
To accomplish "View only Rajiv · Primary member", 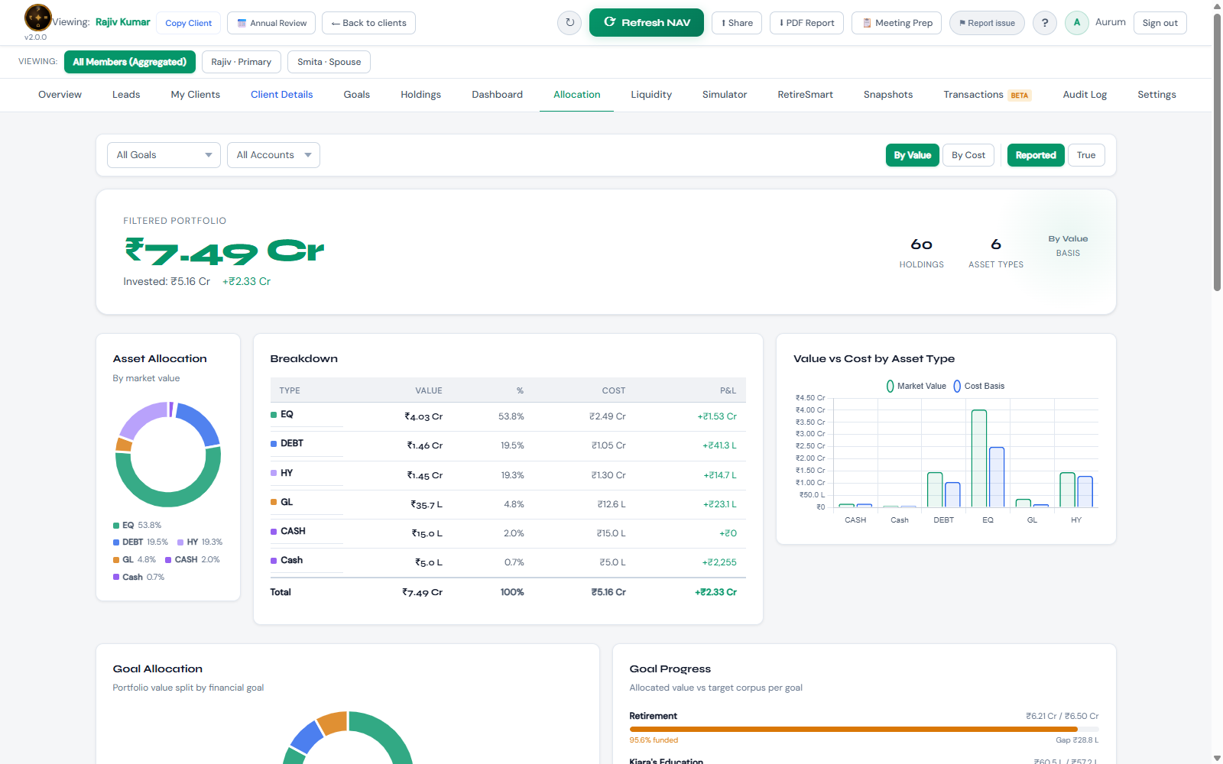I will (242, 62).
